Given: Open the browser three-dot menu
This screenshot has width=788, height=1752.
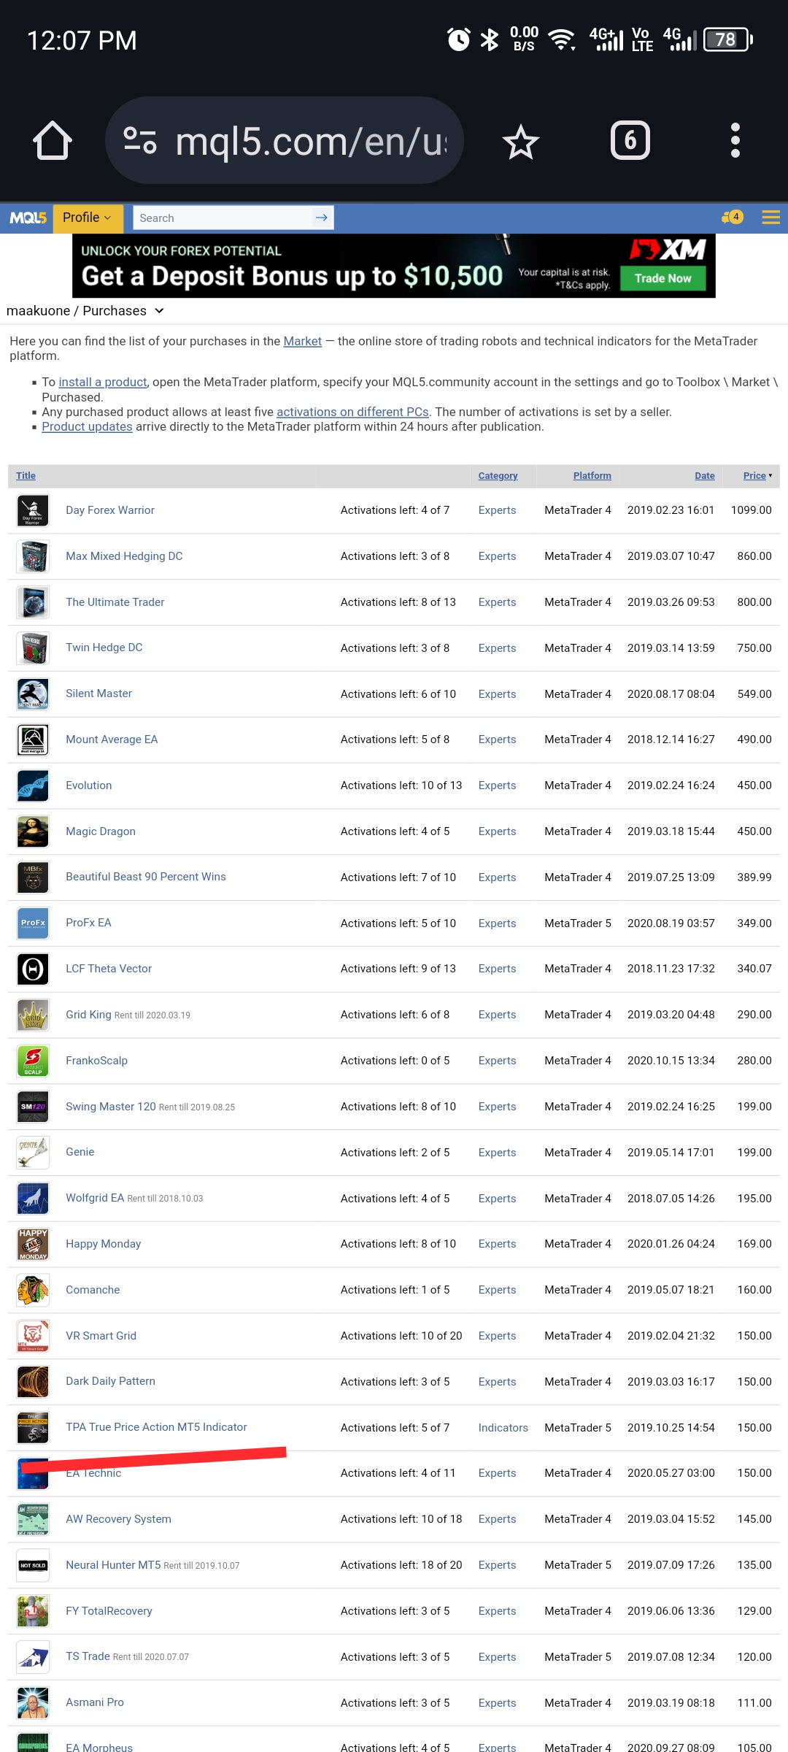Looking at the screenshot, I should point(735,140).
